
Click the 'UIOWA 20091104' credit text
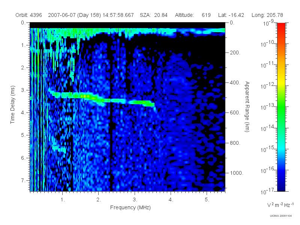pos(280,216)
